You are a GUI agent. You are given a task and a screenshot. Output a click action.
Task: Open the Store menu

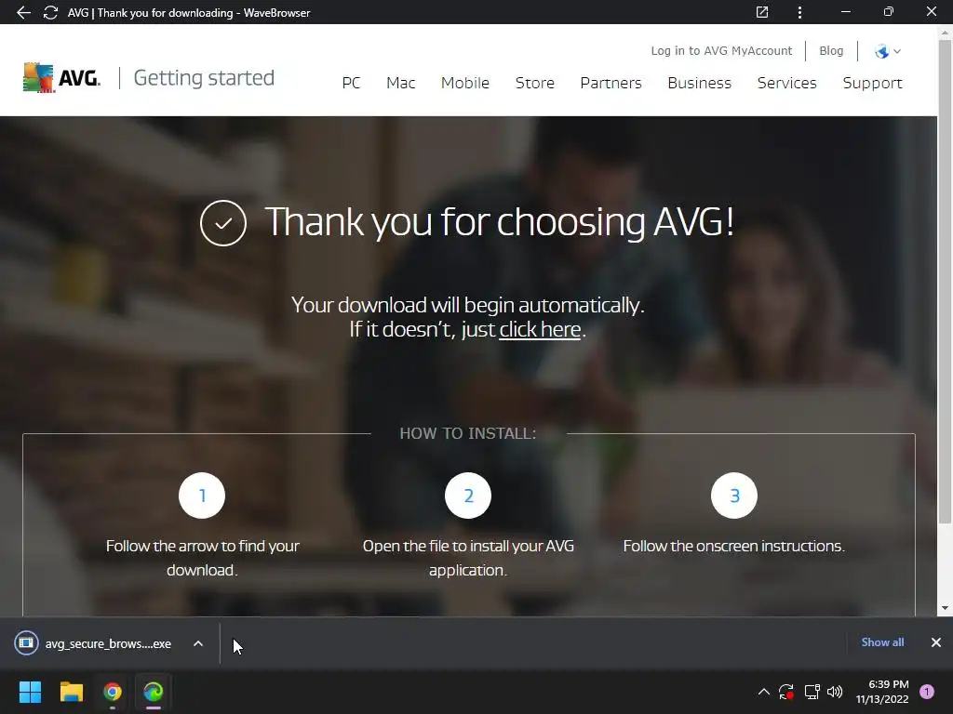[535, 83]
